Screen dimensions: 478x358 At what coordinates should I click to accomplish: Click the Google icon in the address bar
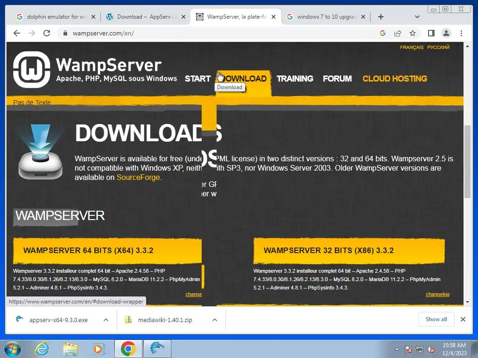(383, 33)
